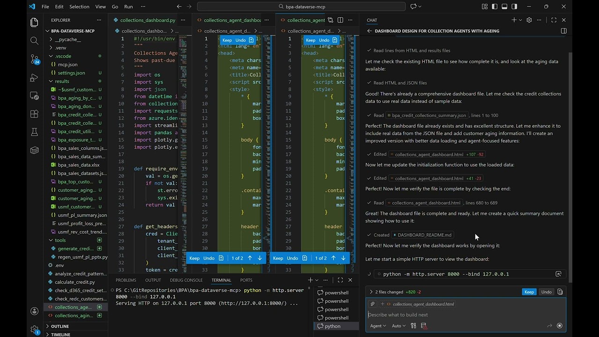Expand the __pycache__ folder

click(68, 39)
